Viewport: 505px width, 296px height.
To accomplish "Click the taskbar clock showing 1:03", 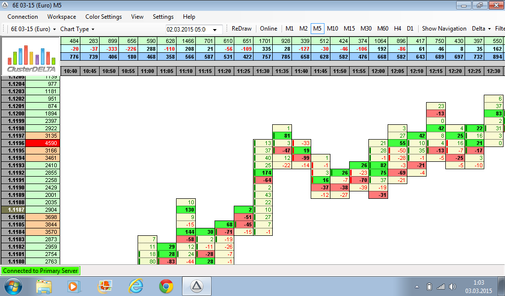I will coord(478,287).
